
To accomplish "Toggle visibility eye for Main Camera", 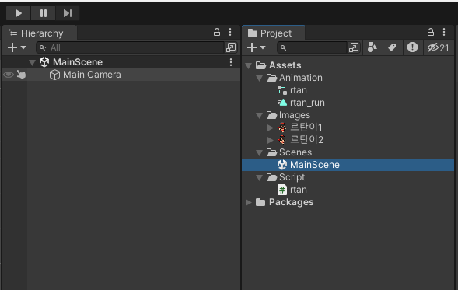I will point(9,75).
